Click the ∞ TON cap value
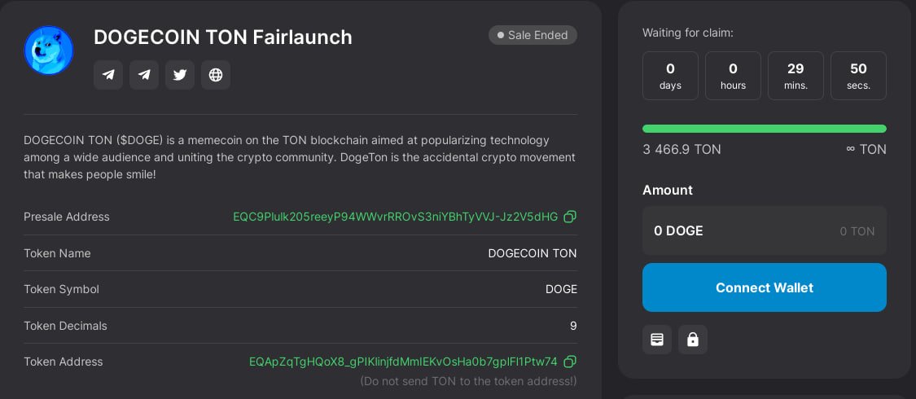Screen dimensions: 916x399 (x=866, y=150)
